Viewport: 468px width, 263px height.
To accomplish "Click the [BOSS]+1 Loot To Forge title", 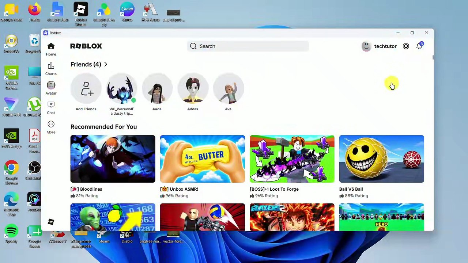I will click(x=274, y=189).
